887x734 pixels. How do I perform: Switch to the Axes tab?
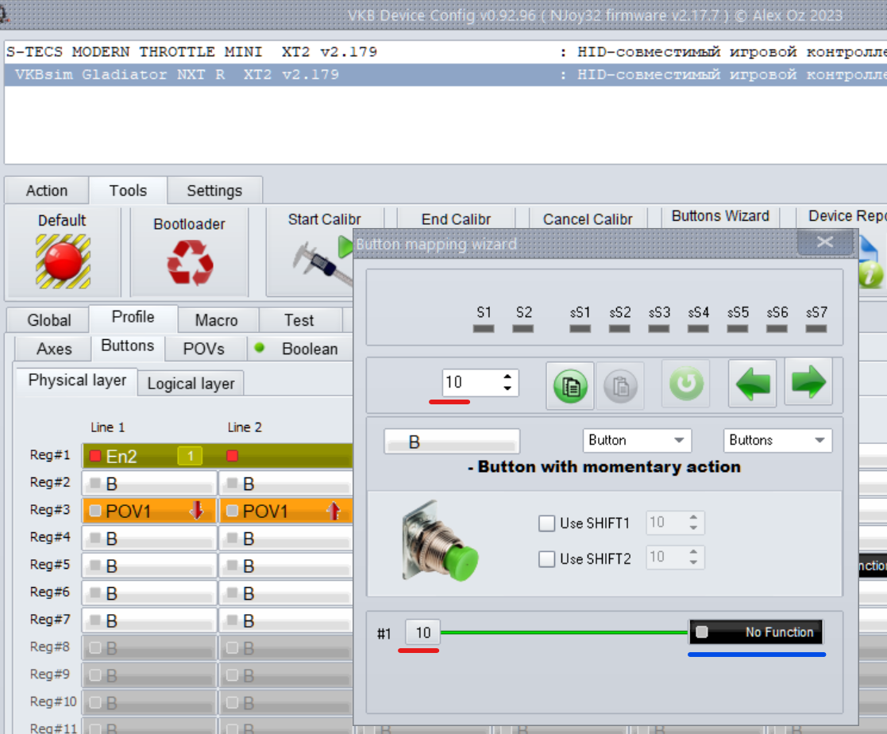click(x=54, y=349)
